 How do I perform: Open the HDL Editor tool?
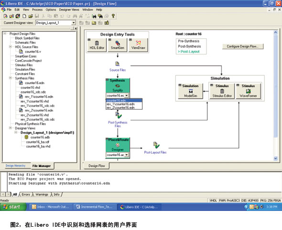tap(97, 45)
